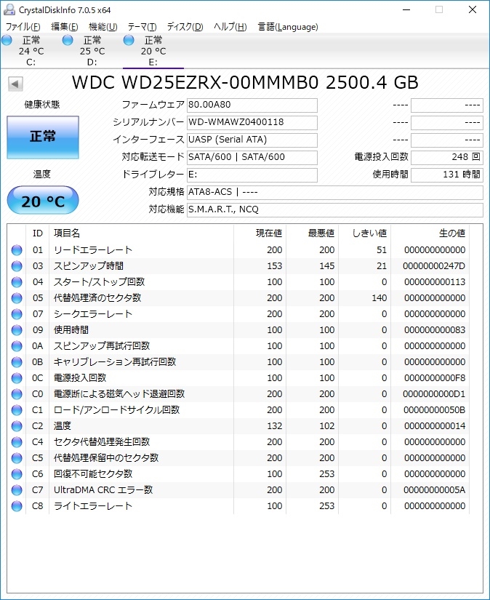
Task: Select 電源断による磁気ヘッド退避回数 attribute name
Action: coord(119,394)
